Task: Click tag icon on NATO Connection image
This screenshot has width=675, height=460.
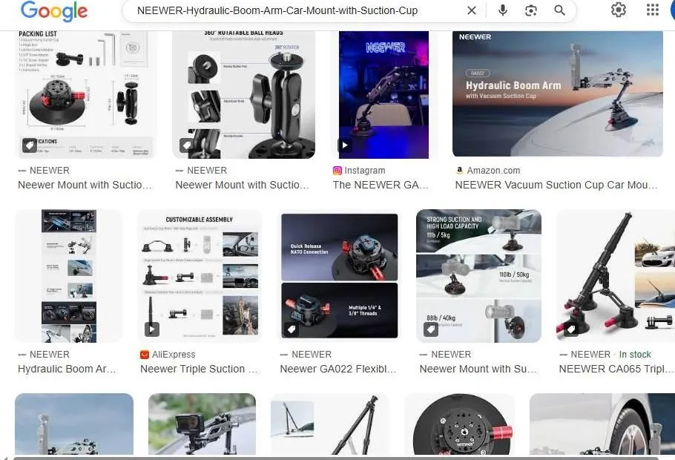Action: click(x=292, y=329)
